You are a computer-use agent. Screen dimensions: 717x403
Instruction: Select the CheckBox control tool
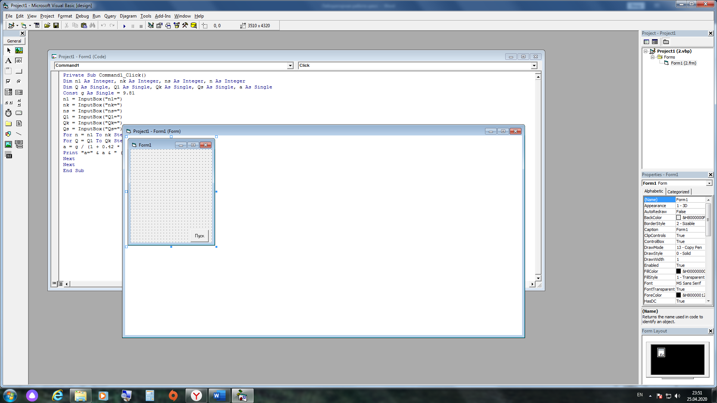(x=9, y=81)
